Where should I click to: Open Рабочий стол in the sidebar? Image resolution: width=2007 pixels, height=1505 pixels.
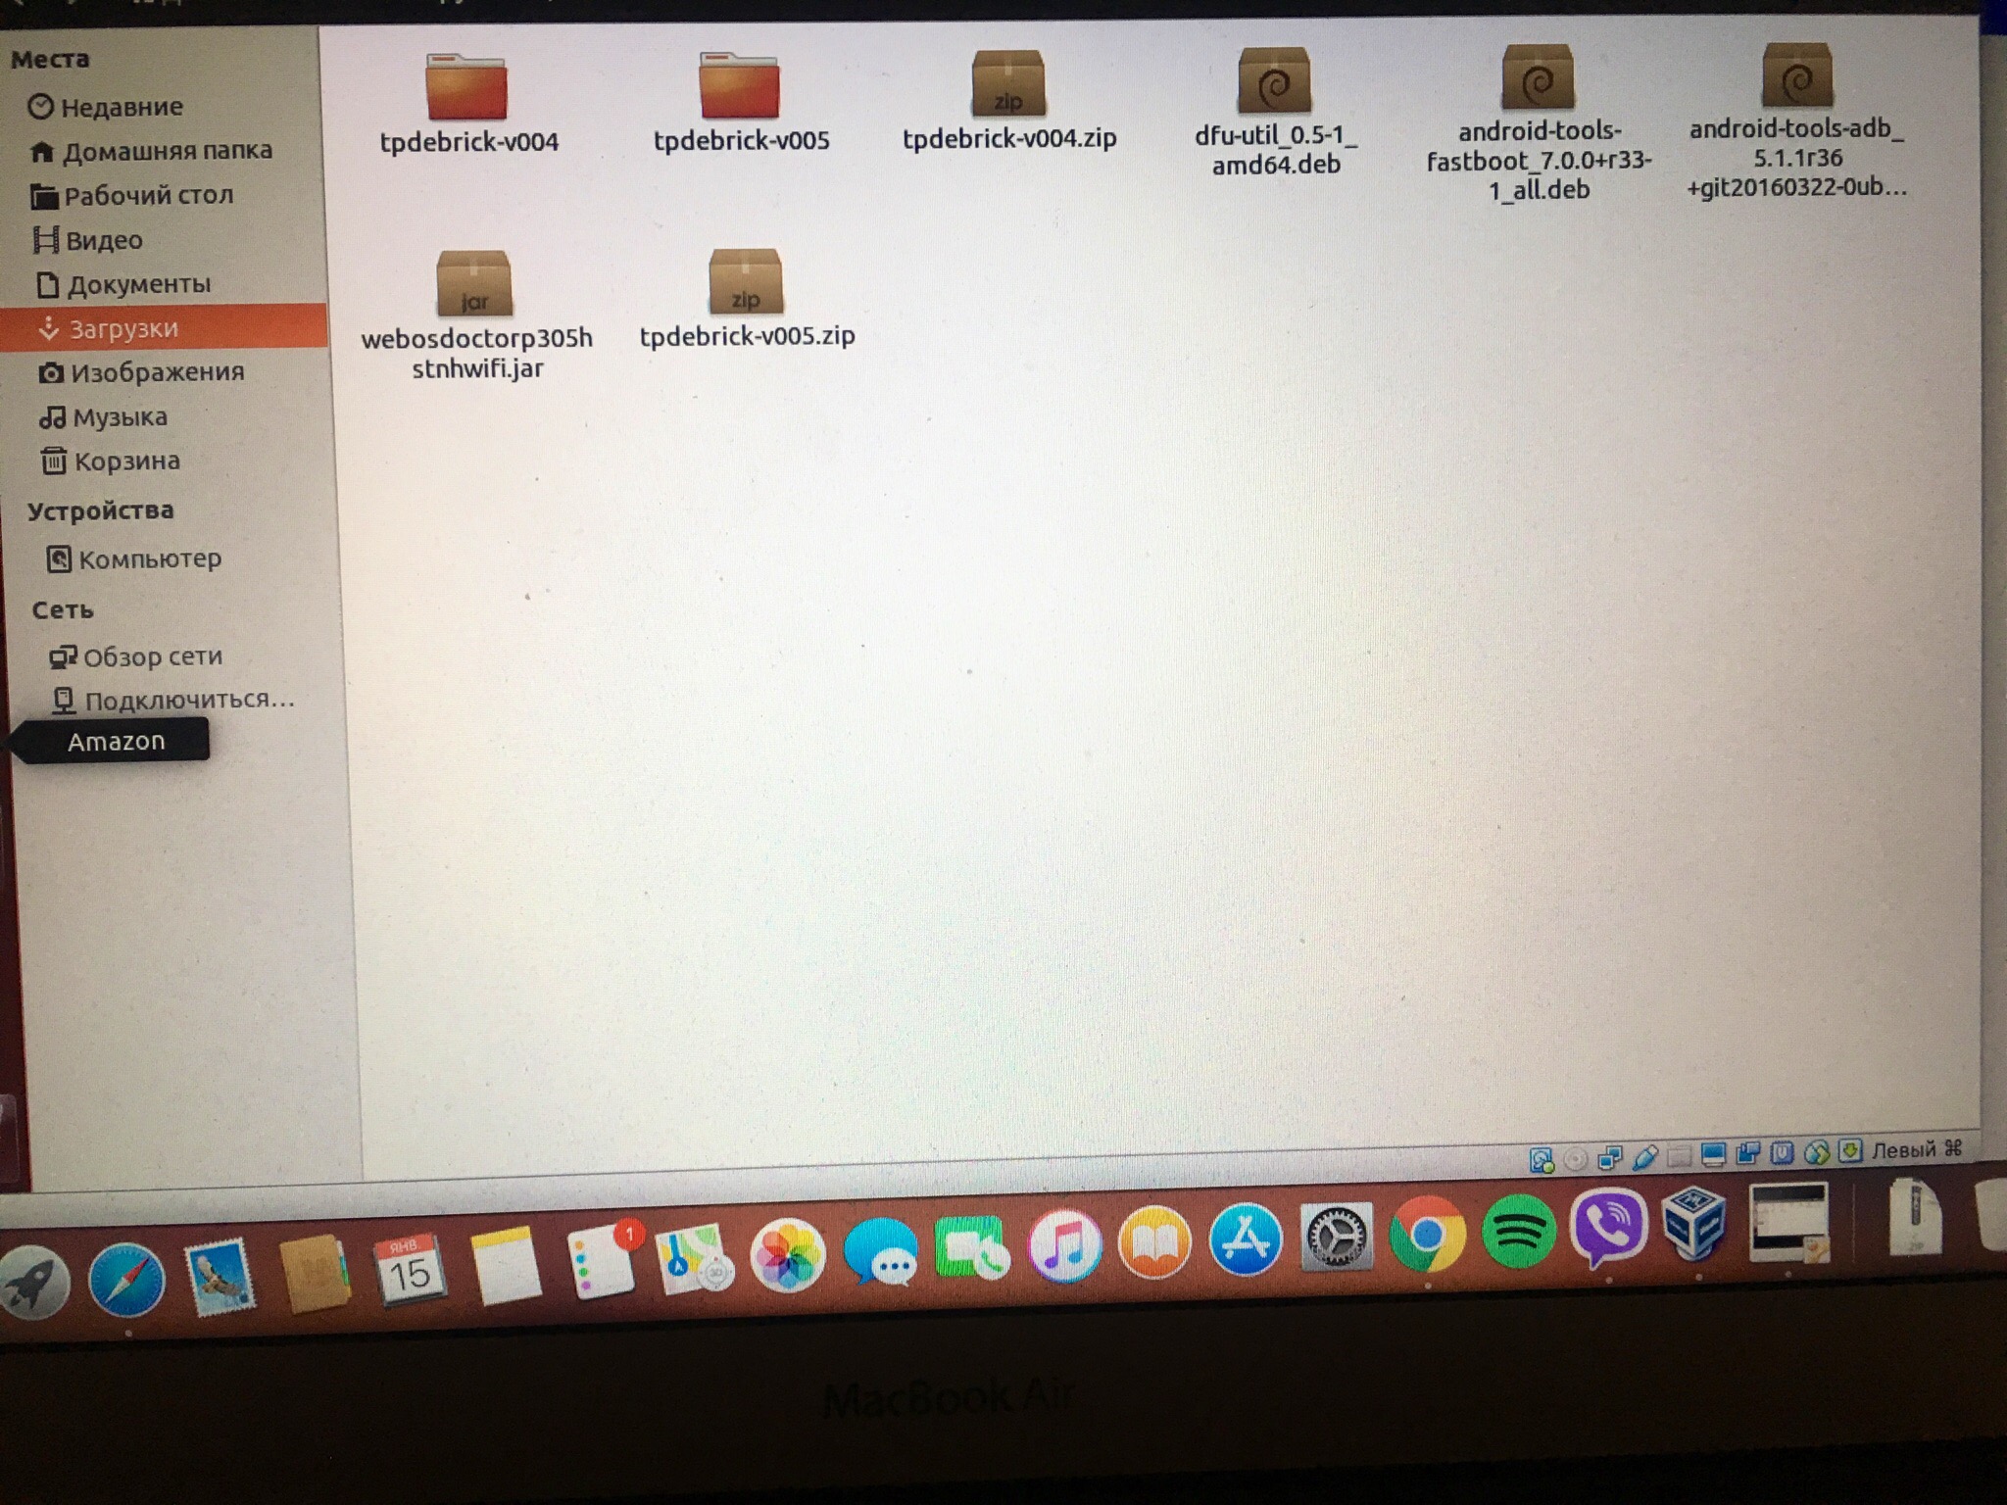click(x=148, y=196)
